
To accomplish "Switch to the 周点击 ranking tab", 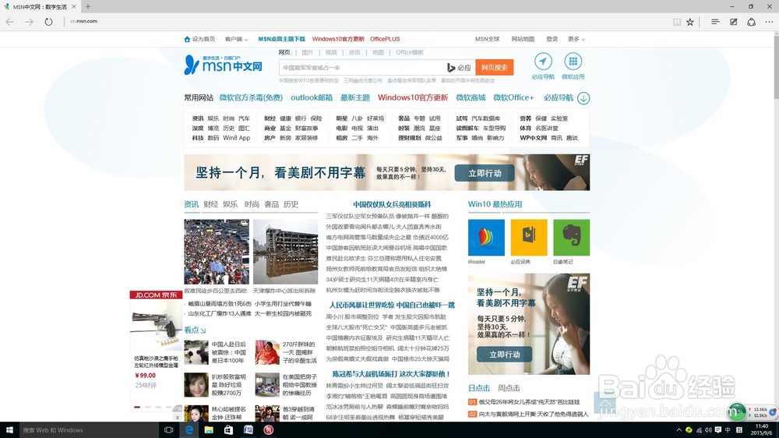I will click(509, 388).
